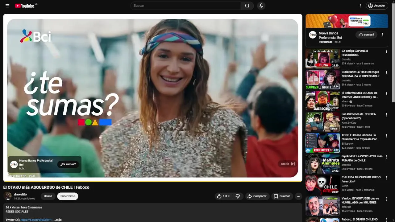The width and height of the screenshot is (395, 222).
Task: Click ¿Te sumas? in sidebar ad
Action: pyautogui.click(x=366, y=35)
